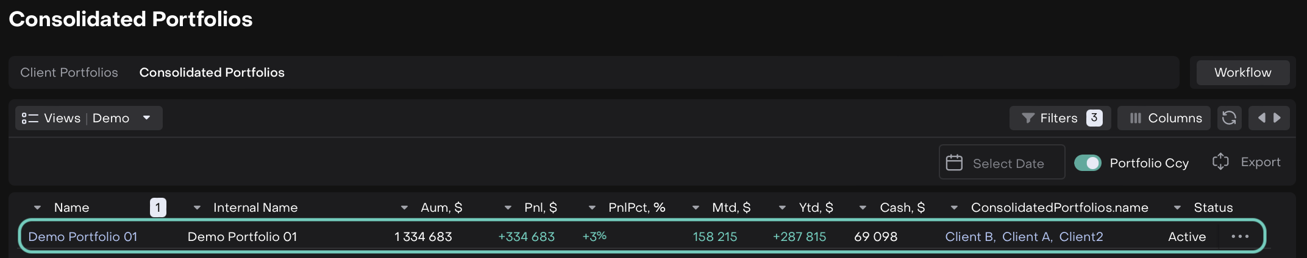The image size is (1307, 258).
Task: Click the calendar icon in the date field
Action: (954, 162)
